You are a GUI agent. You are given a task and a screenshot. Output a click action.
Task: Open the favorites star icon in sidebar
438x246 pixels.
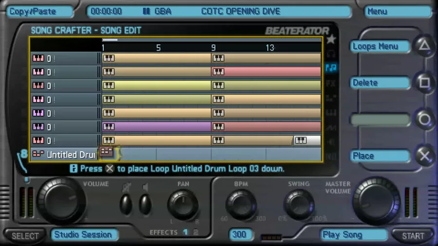331,39
